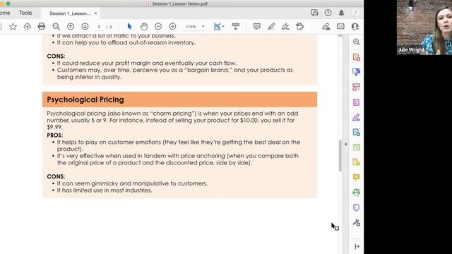Open the chat bubbles icon at the top right

click(x=314, y=13)
